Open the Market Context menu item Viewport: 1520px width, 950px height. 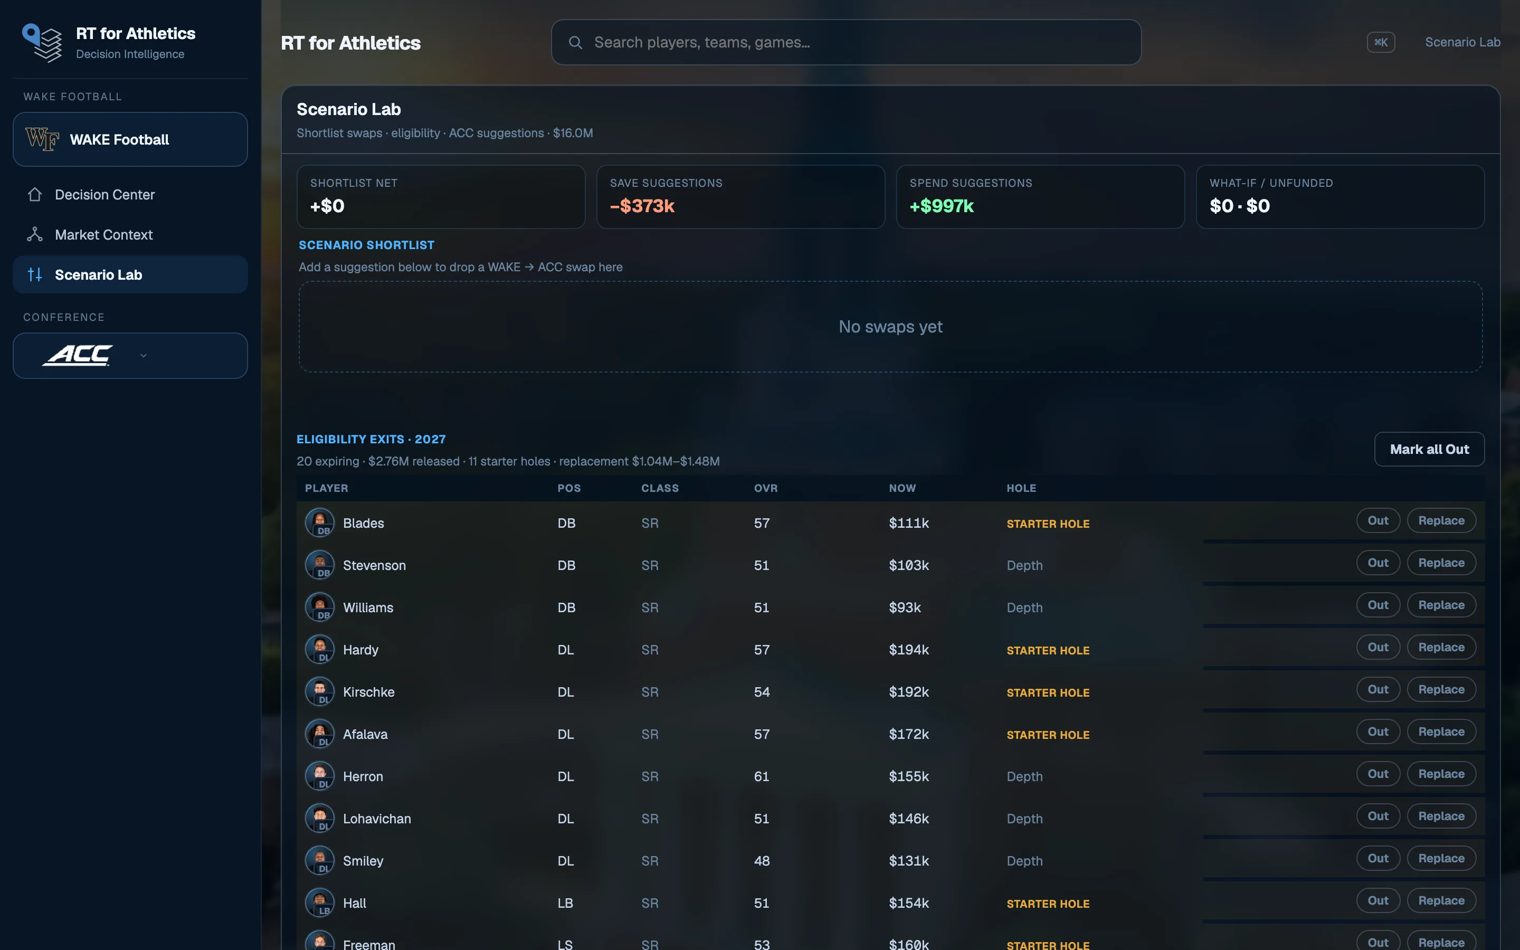click(130, 234)
